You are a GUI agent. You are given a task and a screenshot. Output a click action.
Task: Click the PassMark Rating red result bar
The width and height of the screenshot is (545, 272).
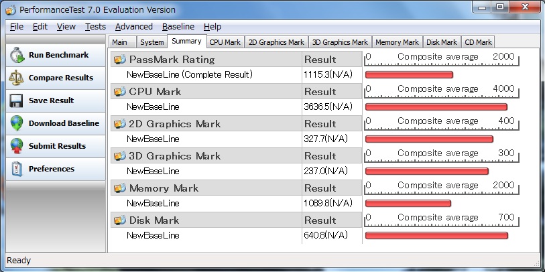click(409, 74)
